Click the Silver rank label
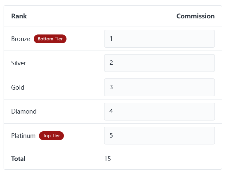225x173 pixels. point(19,63)
